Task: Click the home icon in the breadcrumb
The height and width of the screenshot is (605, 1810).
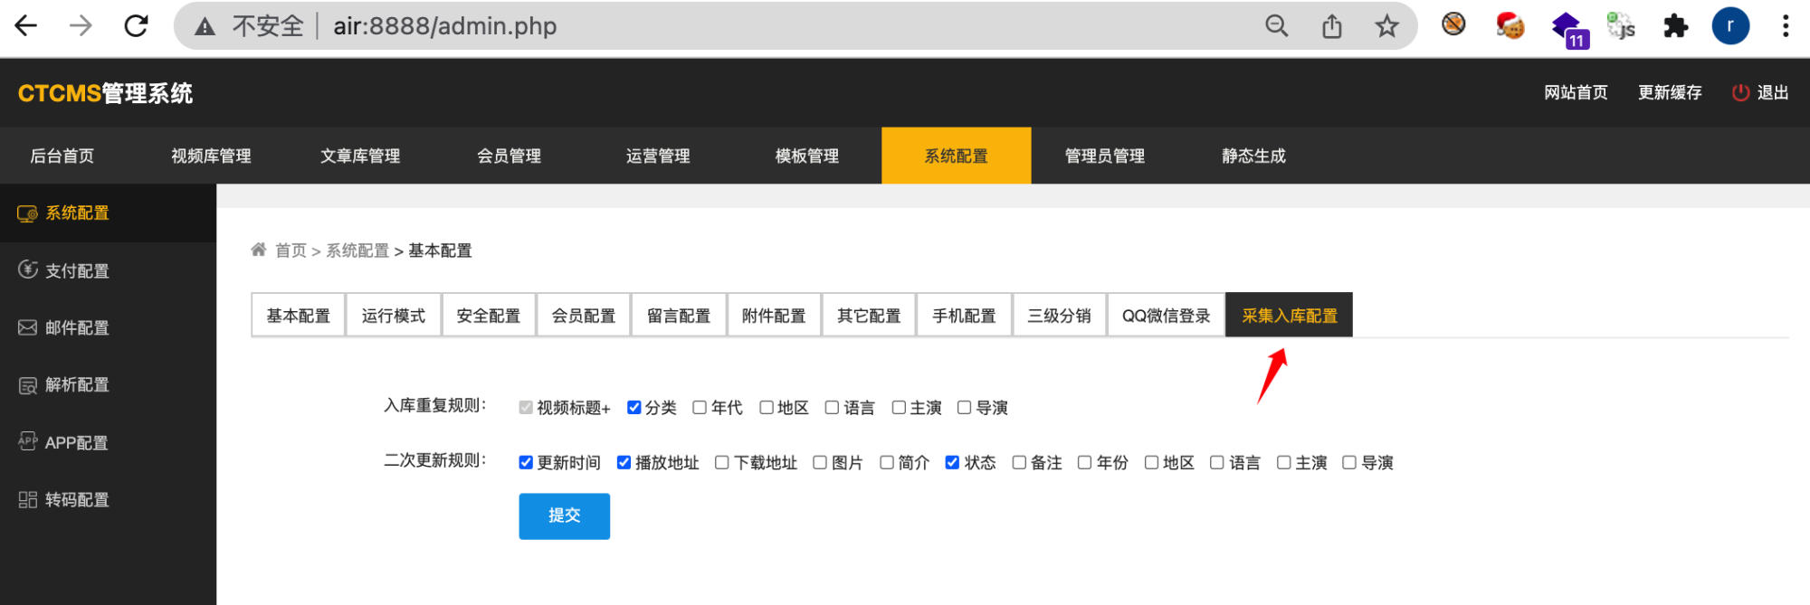Action: coord(259,250)
